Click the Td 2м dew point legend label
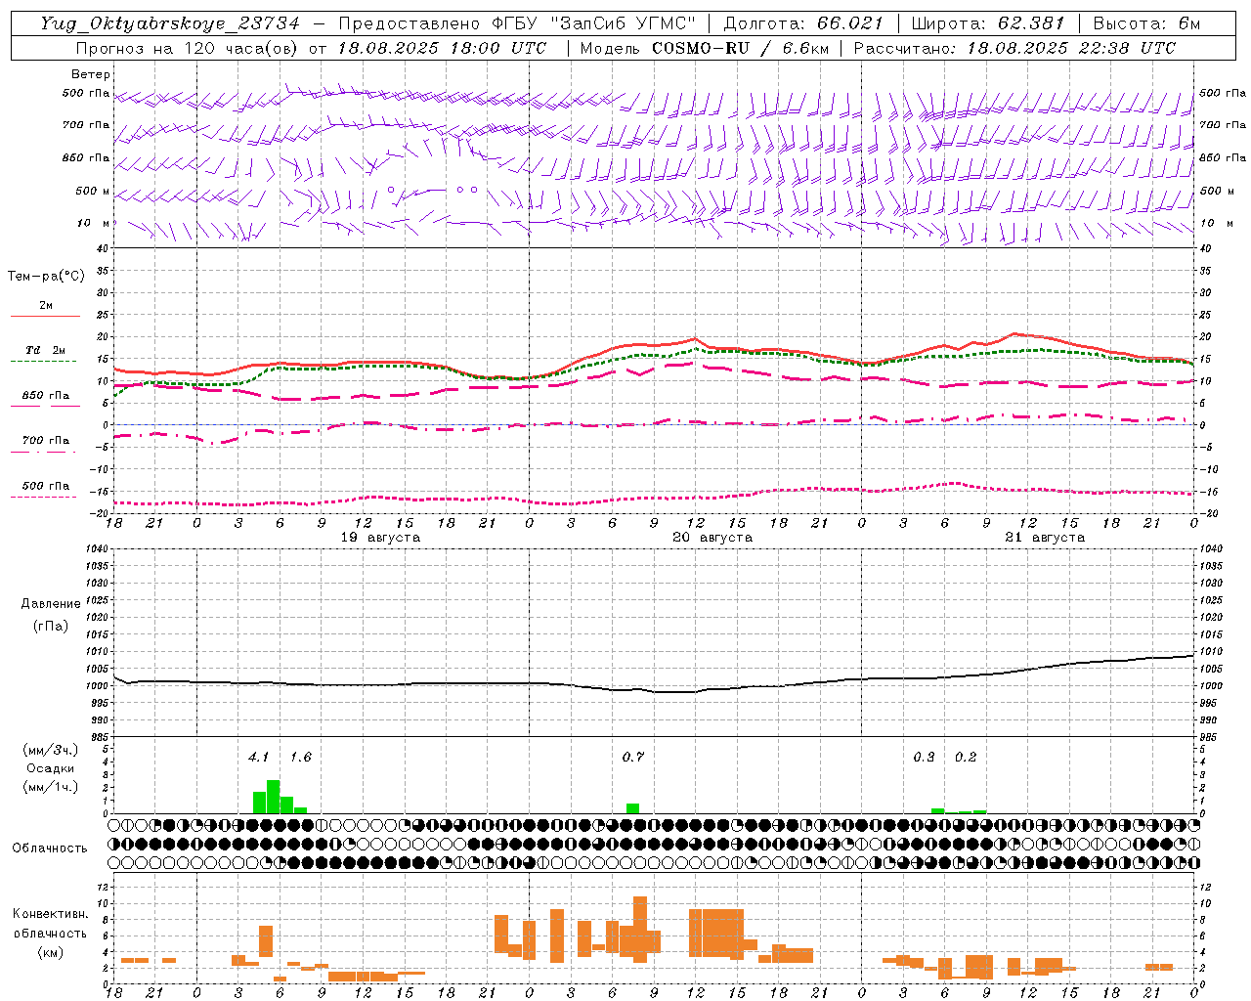Screen dimensions: 1251x1001 (46, 350)
